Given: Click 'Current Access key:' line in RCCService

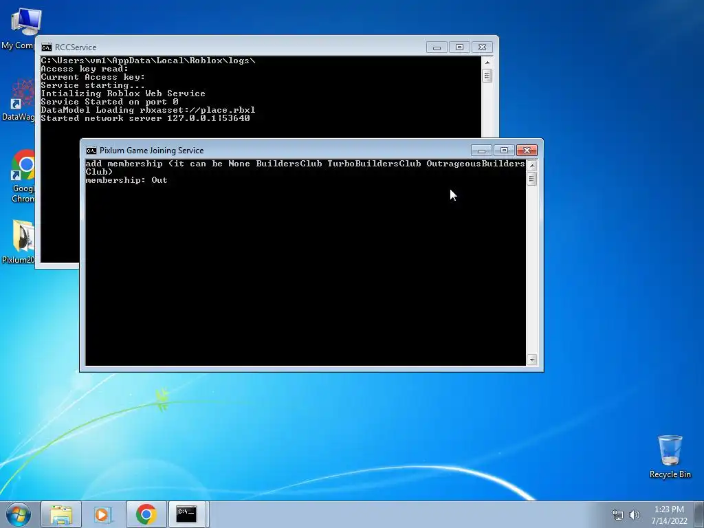Looking at the screenshot, I should pos(93,77).
